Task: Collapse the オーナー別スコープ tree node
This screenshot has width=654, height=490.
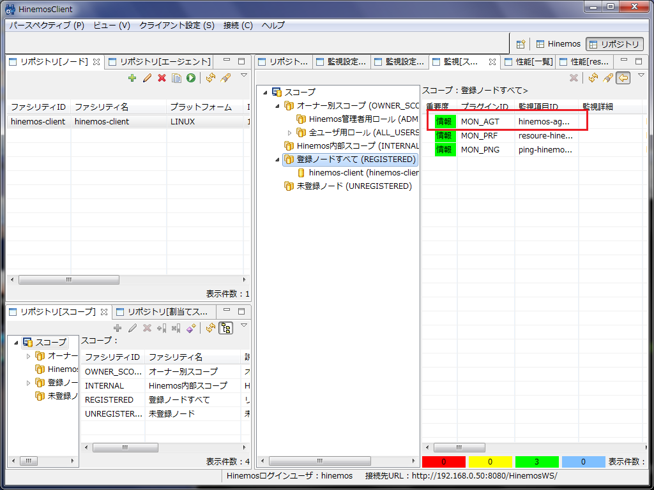Action: pyautogui.click(x=278, y=106)
